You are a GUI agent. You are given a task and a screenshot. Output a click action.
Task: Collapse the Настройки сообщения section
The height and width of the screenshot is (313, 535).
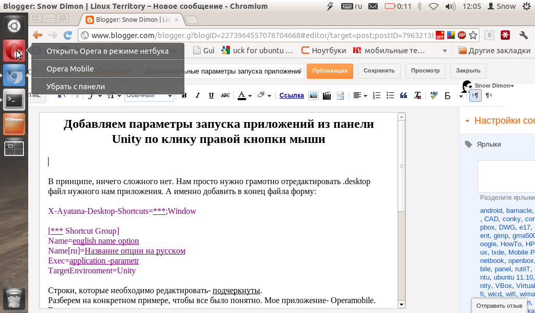(468, 121)
